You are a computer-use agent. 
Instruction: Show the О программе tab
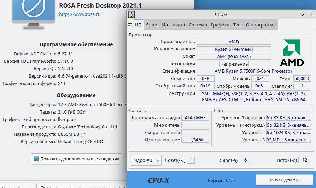pyautogui.click(x=261, y=25)
